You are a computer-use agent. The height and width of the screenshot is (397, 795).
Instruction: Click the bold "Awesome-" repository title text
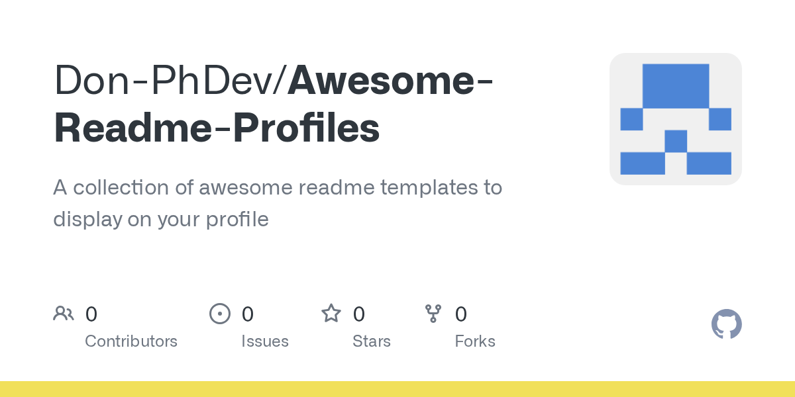pyautogui.click(x=390, y=81)
